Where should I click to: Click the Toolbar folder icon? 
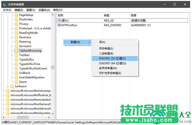point(16,55)
